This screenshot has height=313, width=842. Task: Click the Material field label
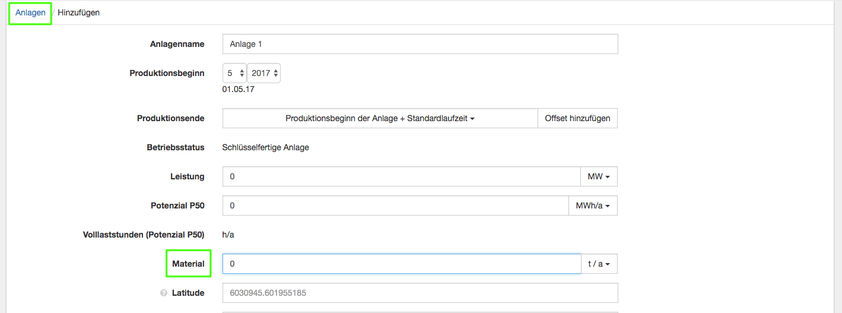pyautogui.click(x=188, y=264)
